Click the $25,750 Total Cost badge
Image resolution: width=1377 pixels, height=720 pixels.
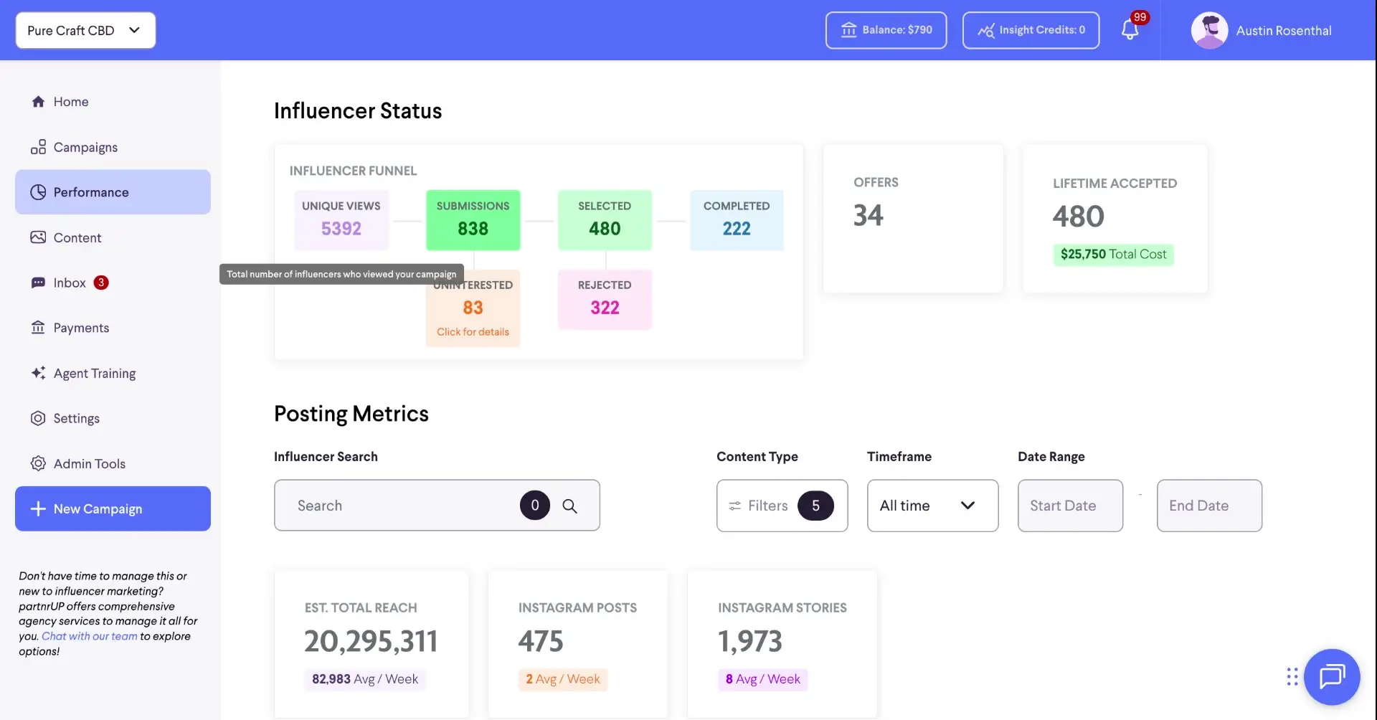(1113, 254)
